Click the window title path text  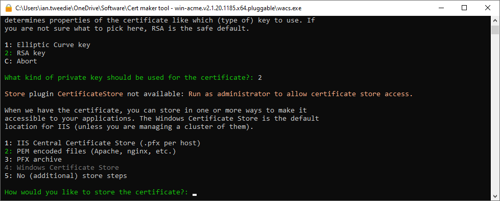158,8
